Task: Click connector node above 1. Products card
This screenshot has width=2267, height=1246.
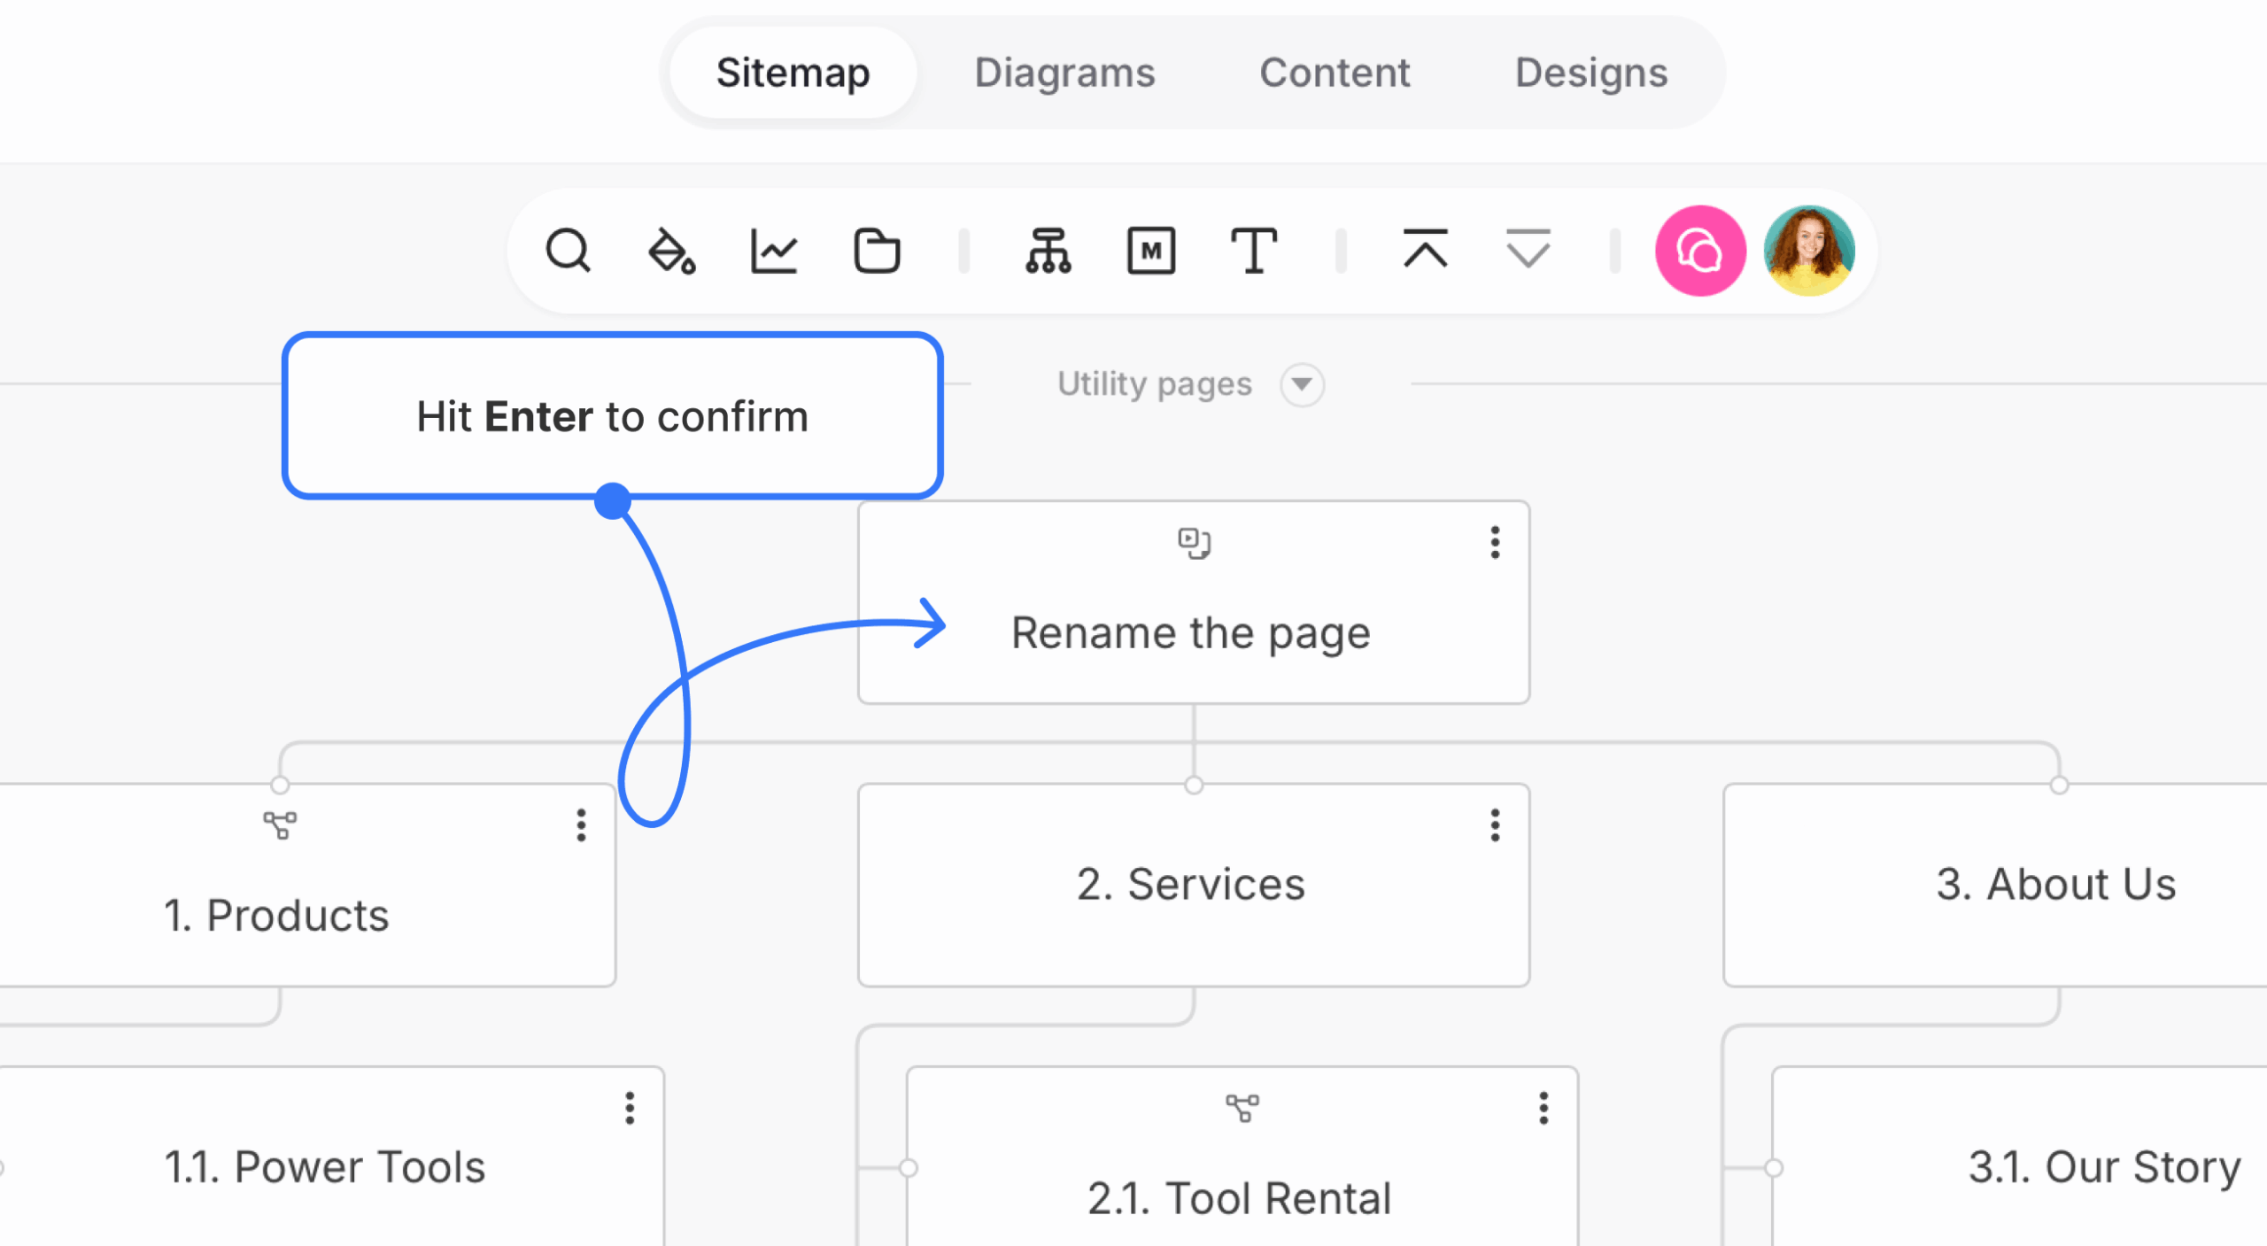Action: [280, 785]
